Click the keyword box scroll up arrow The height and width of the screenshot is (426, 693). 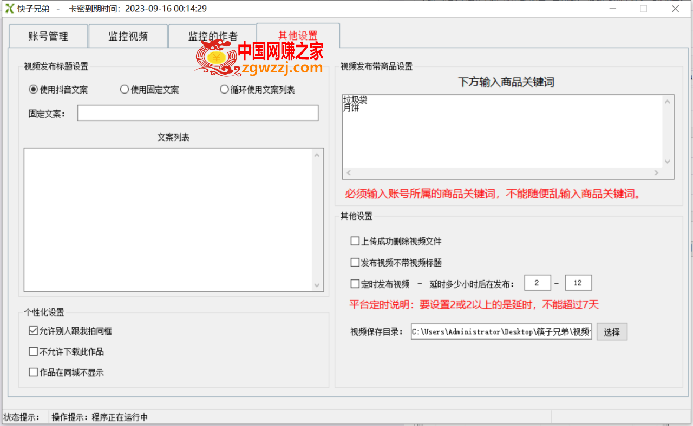[668, 101]
